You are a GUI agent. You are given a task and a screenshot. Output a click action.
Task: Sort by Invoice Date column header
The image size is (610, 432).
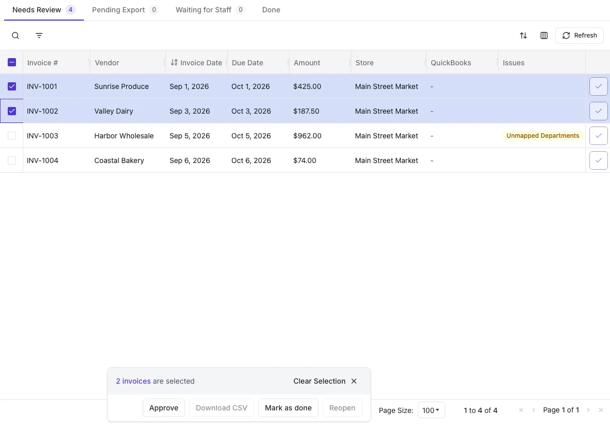196,63
